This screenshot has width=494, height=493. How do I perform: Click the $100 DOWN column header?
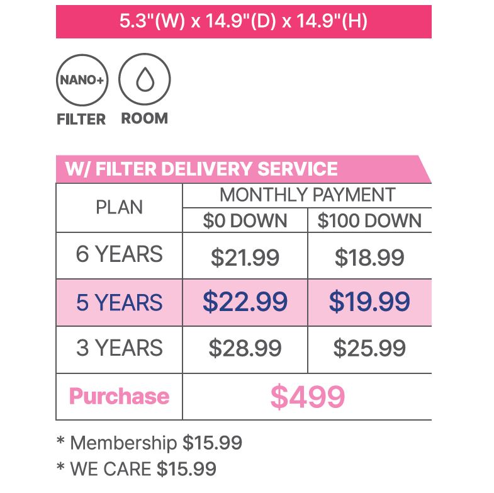tap(369, 220)
